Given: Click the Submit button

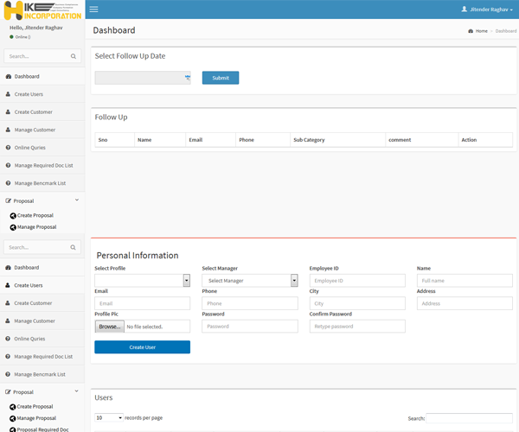Looking at the screenshot, I should pyautogui.click(x=221, y=78).
